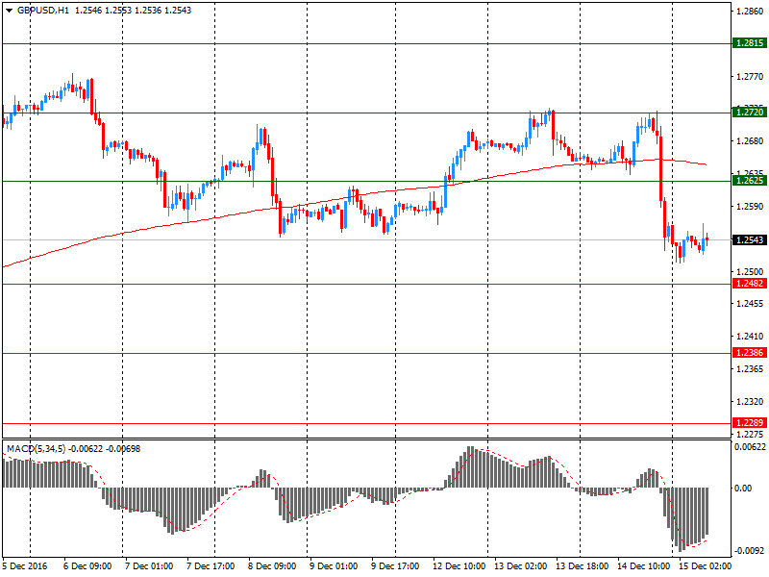Click the 14 Dec 10:00 time label
Viewport: 769px width, 577px height.
(x=643, y=566)
